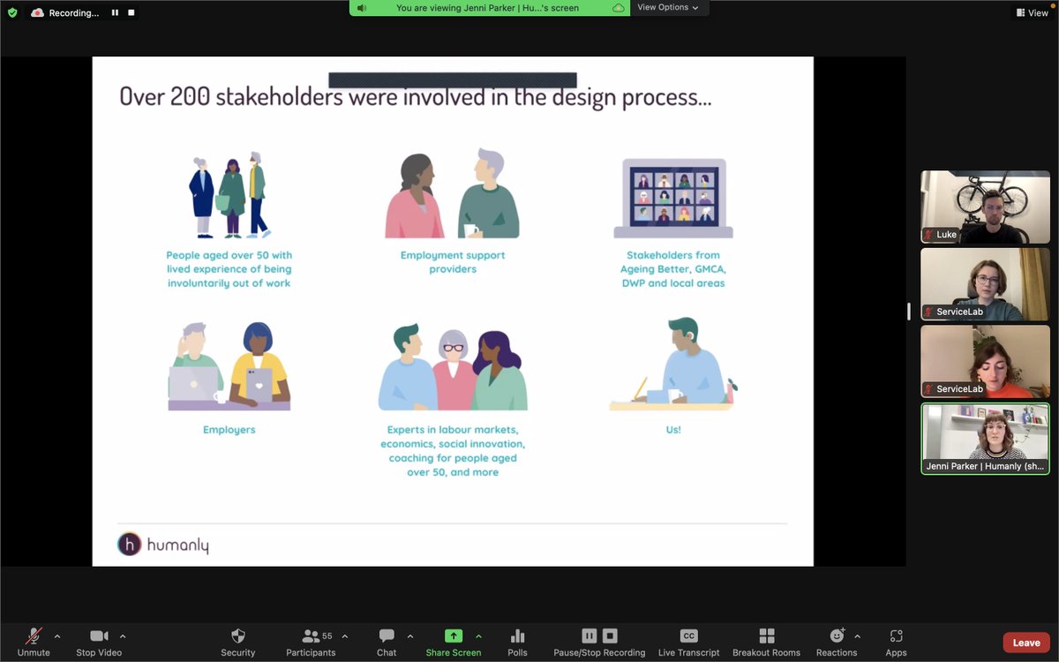Viewport: 1059px width, 662px height.
Task: Stop your video camera
Action: tap(98, 642)
